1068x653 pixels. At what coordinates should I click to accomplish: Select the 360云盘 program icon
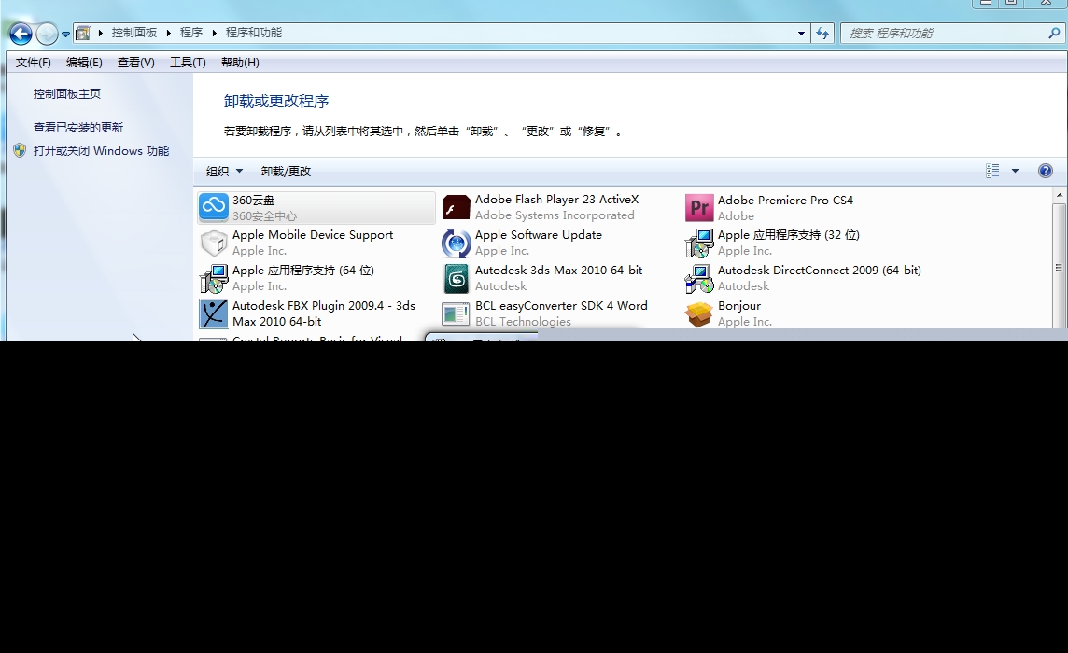click(214, 207)
